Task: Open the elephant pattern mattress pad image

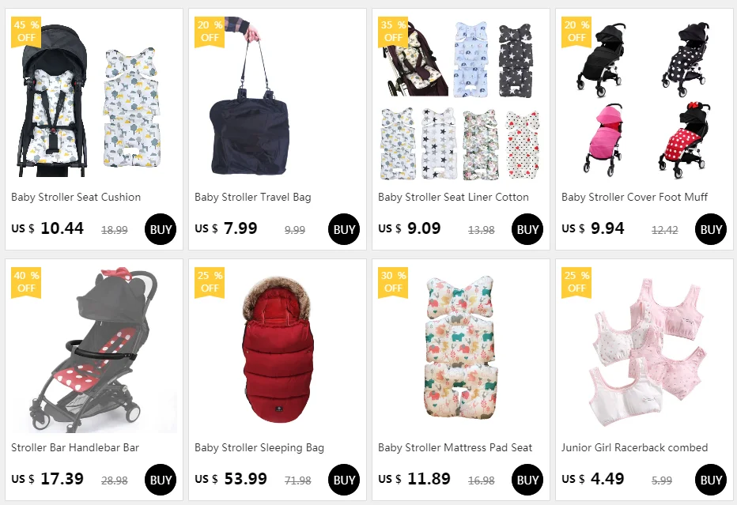Action: (x=460, y=349)
